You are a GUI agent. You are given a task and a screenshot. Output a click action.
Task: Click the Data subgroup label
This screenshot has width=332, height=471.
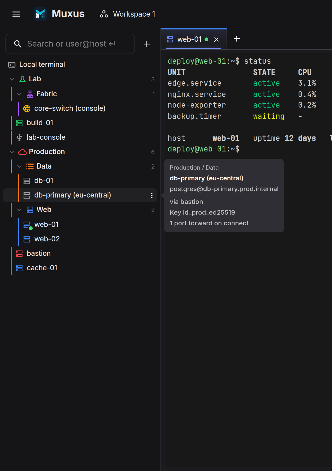pos(44,166)
